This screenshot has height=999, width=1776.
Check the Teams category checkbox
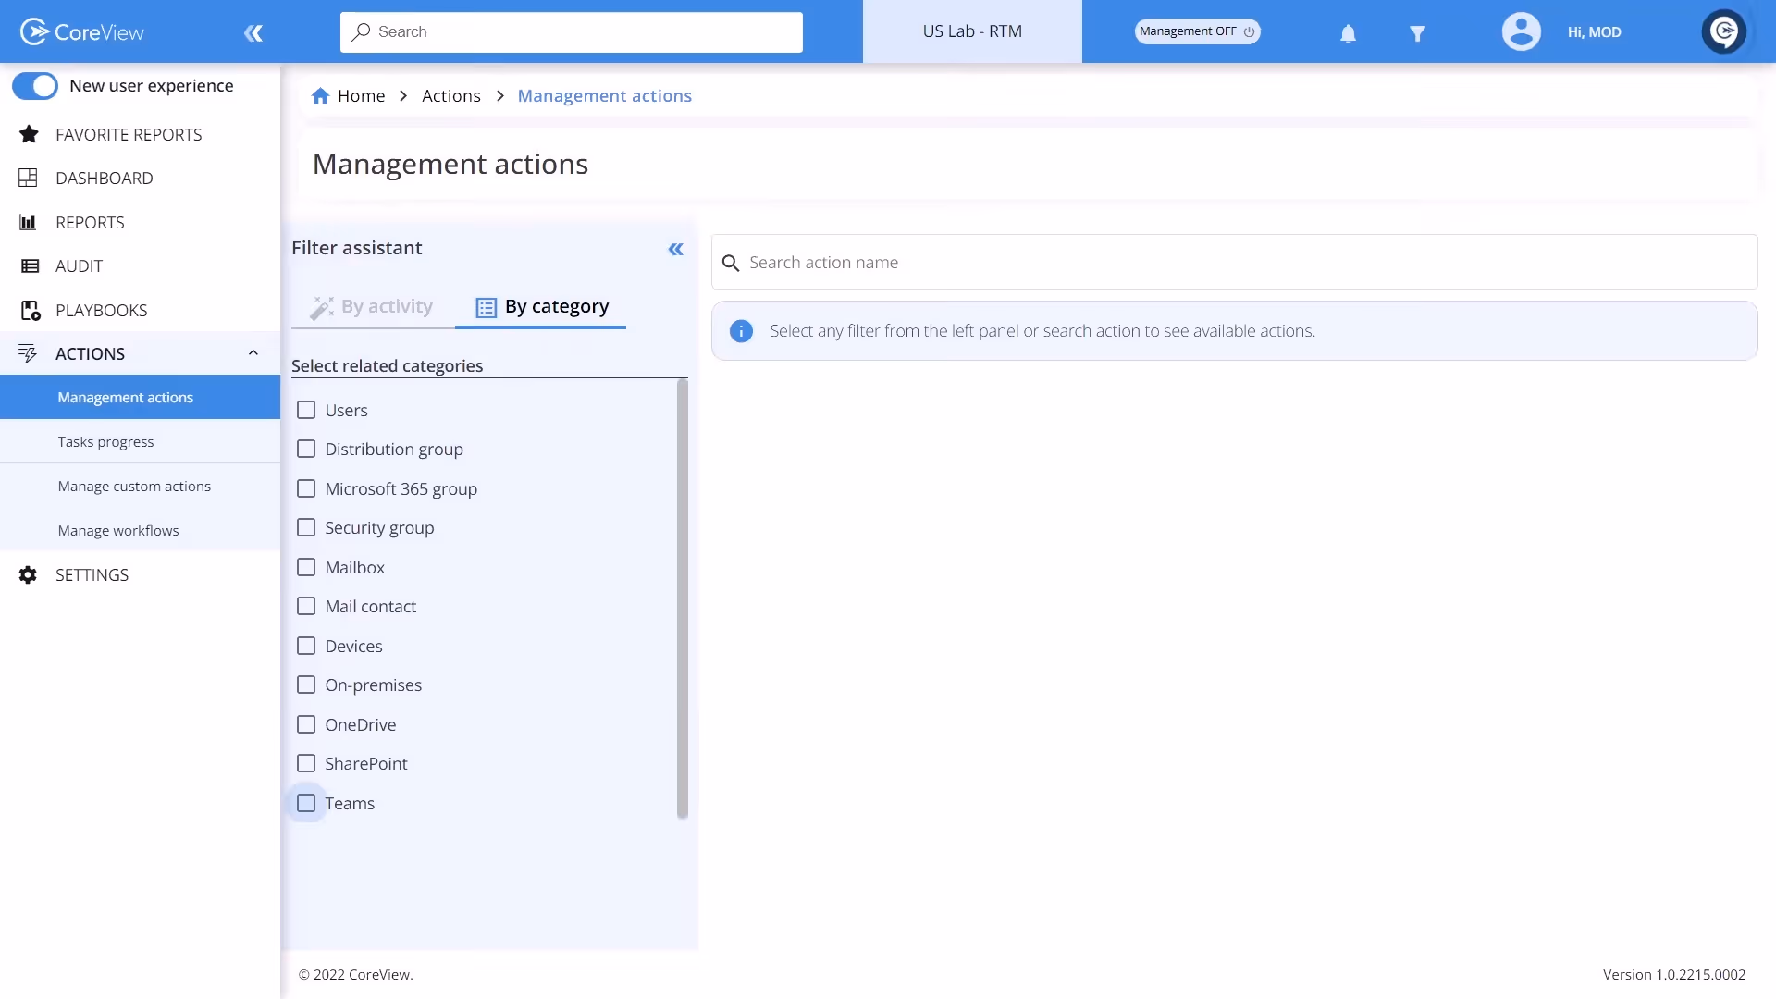pos(306,803)
